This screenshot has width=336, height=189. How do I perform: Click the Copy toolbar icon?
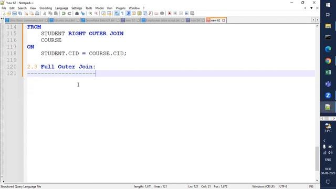pos(50,13)
